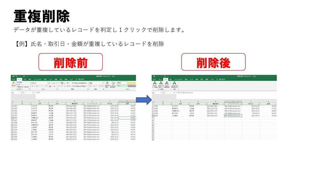This screenshot has width=309, height=173.
Task: Open Borders button in 削除前 Excel font group
Action: (42, 86)
